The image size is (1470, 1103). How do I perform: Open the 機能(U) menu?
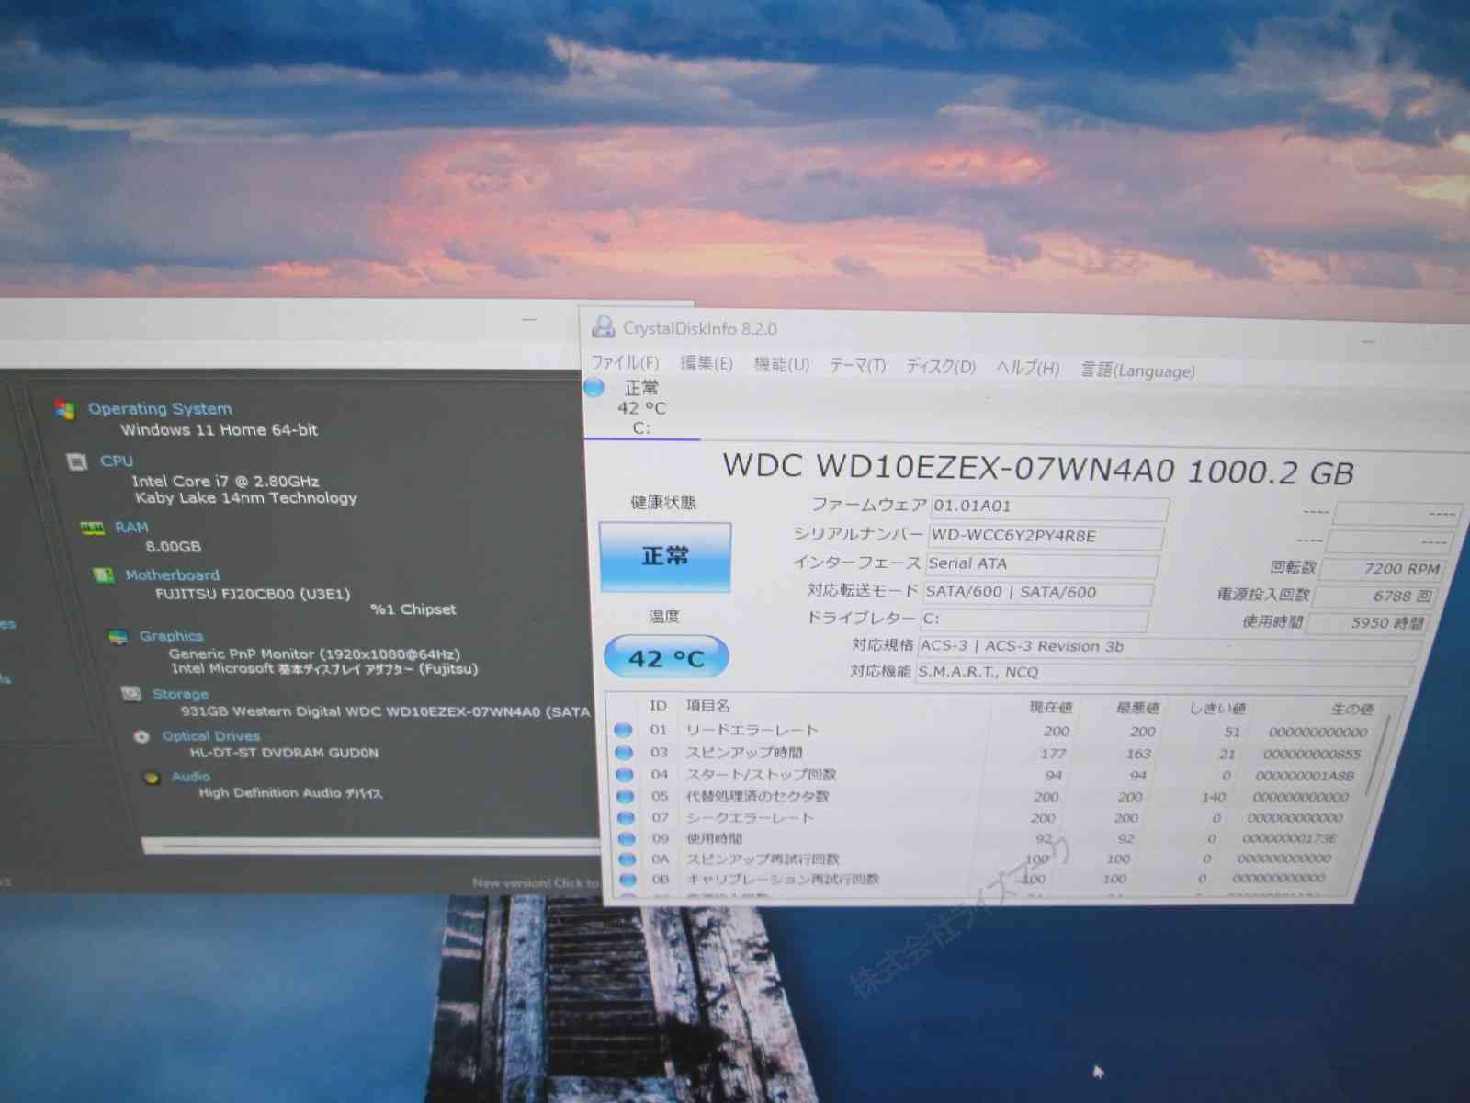coord(781,365)
